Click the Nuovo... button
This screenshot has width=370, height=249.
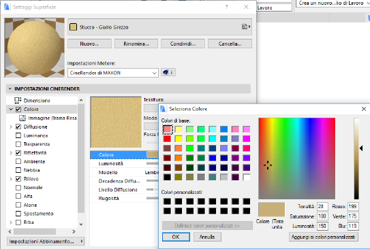click(x=89, y=44)
